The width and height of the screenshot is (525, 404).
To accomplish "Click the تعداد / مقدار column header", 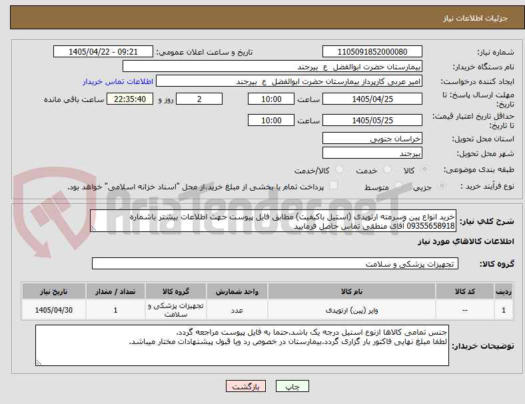I will (115, 291).
